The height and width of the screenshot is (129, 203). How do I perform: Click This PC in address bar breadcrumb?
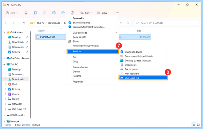(40, 23)
